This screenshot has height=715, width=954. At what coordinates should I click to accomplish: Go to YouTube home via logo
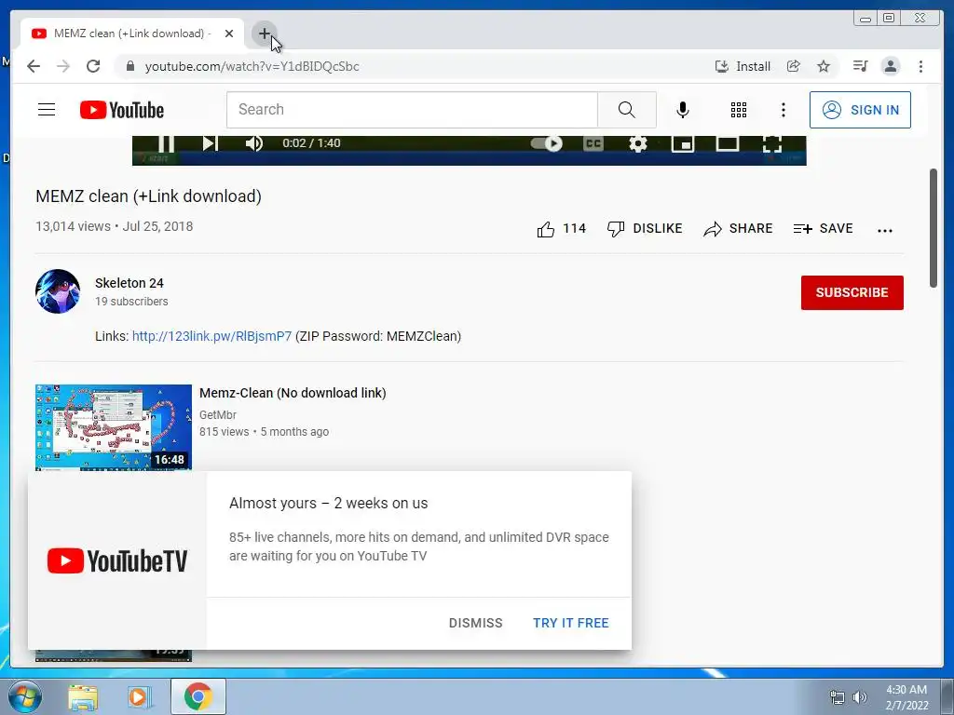[x=122, y=110]
